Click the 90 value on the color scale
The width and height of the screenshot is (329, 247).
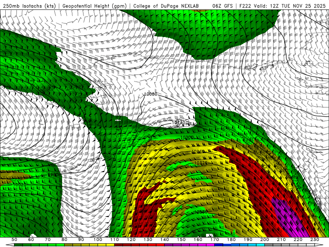[x=81, y=240]
